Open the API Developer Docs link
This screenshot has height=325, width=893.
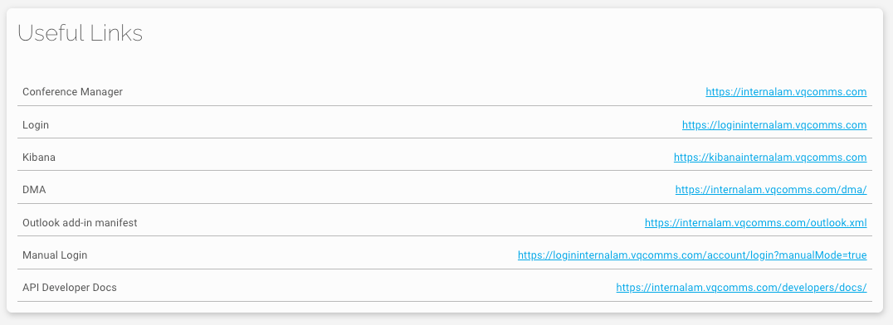[741, 288]
